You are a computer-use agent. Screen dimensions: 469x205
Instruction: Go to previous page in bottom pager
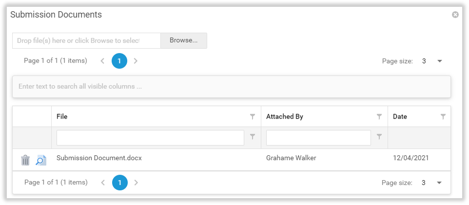102,183
